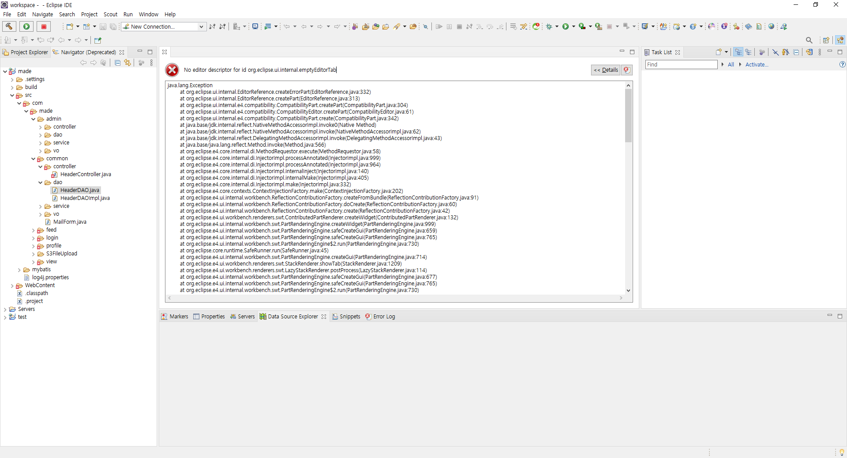Open the Window menu
847x458 pixels.
[x=149, y=15]
